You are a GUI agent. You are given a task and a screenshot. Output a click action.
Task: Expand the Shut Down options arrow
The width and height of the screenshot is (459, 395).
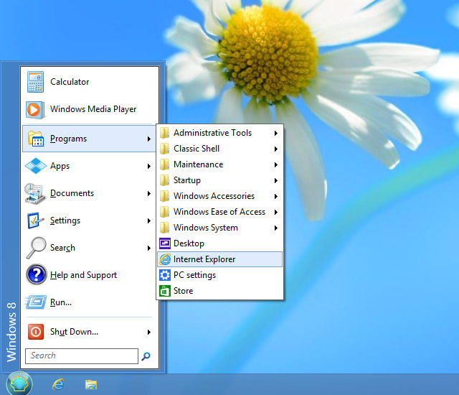coord(149,332)
